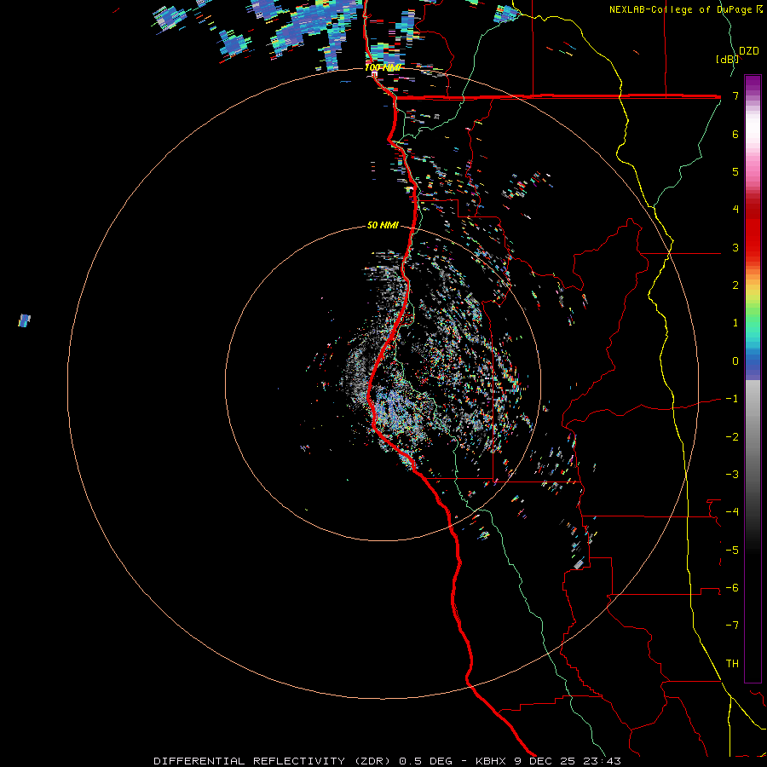Image resolution: width=767 pixels, height=767 pixels.
Task: Click the 2 value on the color scale
Action: point(735,285)
